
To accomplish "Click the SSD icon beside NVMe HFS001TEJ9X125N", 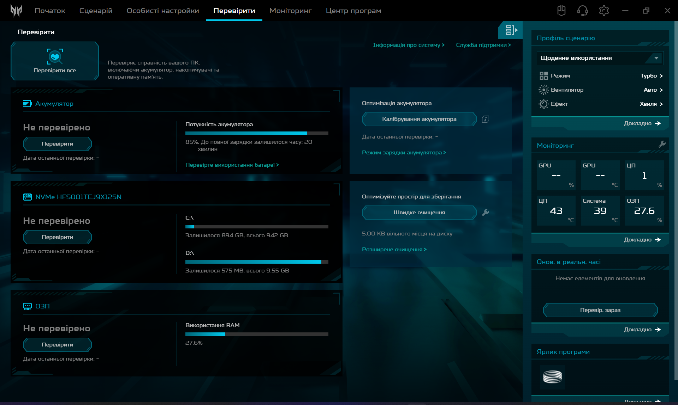I will point(27,197).
